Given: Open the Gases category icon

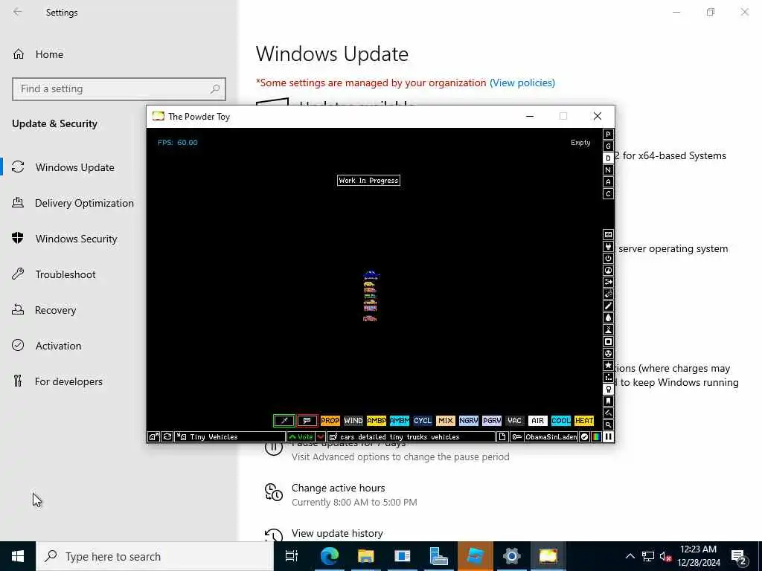Looking at the screenshot, I should tap(608, 306).
